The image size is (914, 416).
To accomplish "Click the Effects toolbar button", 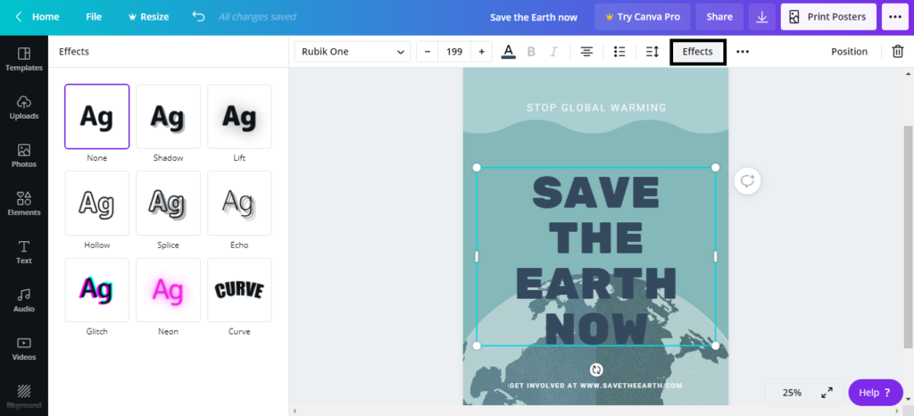I will 698,52.
